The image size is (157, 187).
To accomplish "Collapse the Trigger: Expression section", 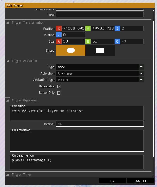I will [x=8, y=101].
